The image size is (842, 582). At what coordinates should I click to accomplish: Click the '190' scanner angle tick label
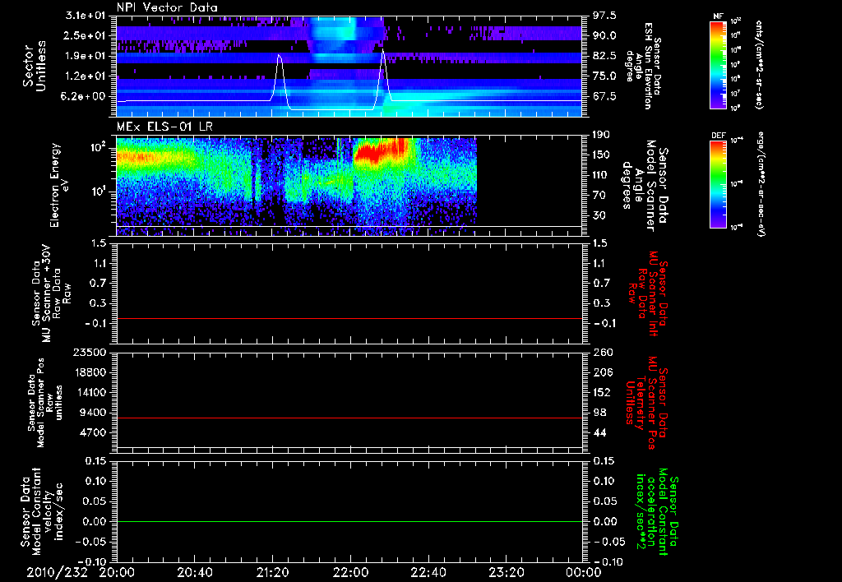[602, 135]
